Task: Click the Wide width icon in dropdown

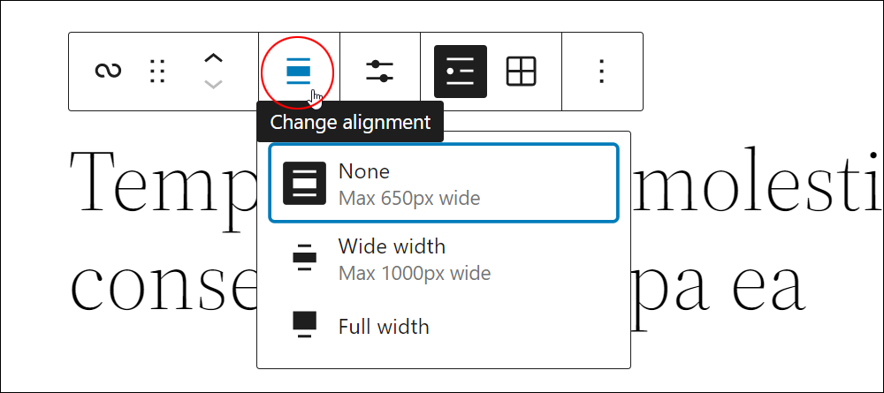Action: [304, 257]
